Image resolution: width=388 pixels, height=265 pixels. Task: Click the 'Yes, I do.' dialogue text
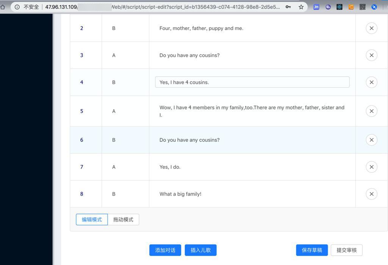(x=170, y=167)
